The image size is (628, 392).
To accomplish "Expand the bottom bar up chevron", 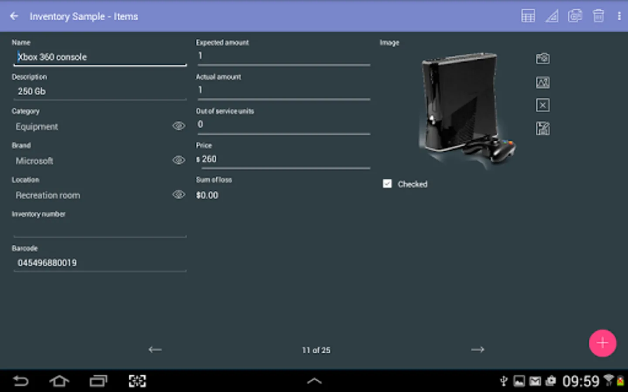I will (314, 381).
